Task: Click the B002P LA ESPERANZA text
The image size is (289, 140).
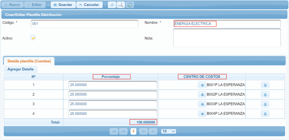Action: point(226,94)
